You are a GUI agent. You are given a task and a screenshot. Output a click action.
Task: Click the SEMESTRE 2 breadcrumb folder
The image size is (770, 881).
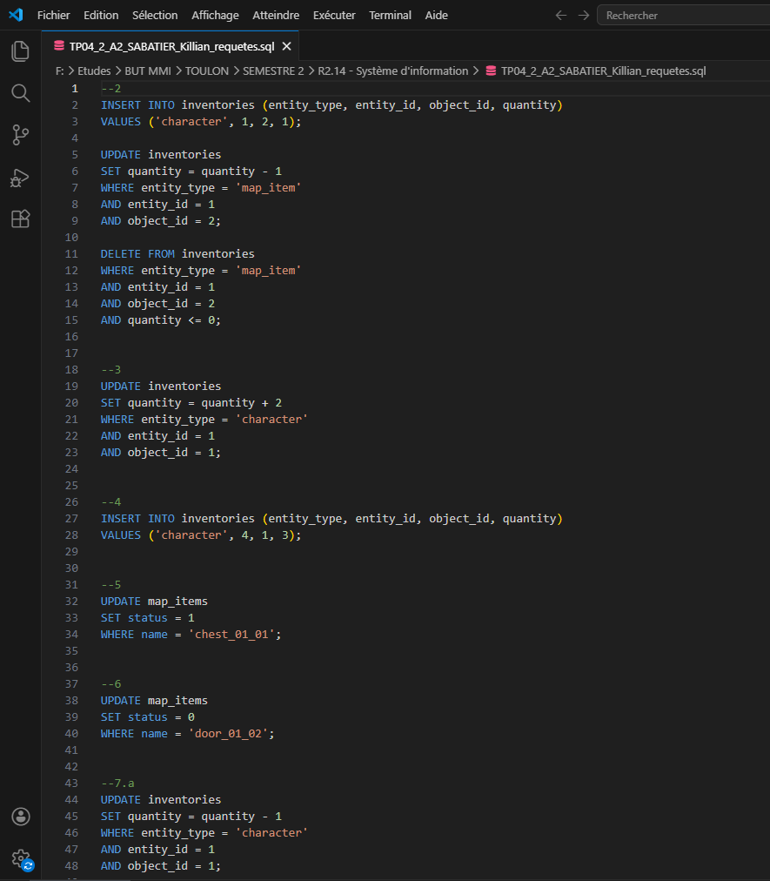pos(273,71)
